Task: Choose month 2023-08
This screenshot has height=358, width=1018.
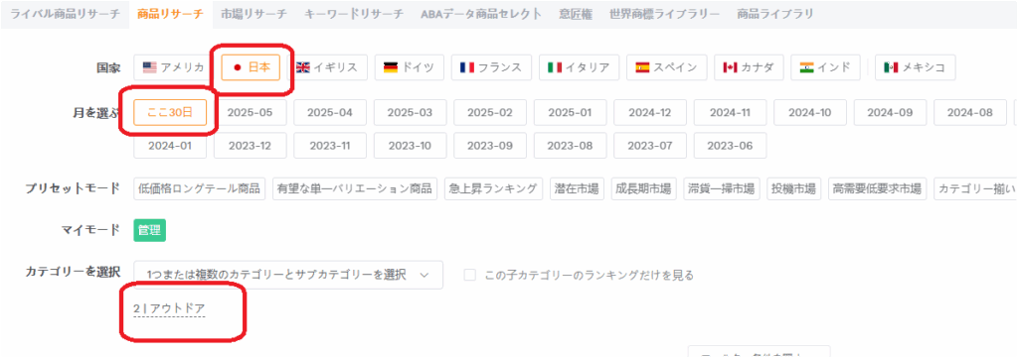Action: [x=570, y=146]
